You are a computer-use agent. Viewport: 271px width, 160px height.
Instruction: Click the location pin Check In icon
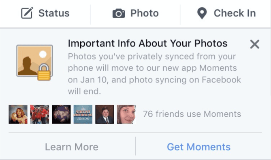(x=202, y=13)
